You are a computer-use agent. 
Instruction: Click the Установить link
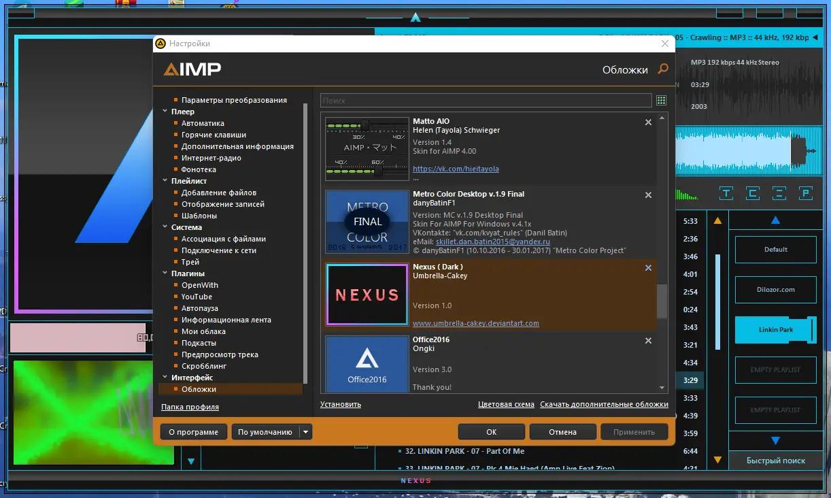coord(341,404)
